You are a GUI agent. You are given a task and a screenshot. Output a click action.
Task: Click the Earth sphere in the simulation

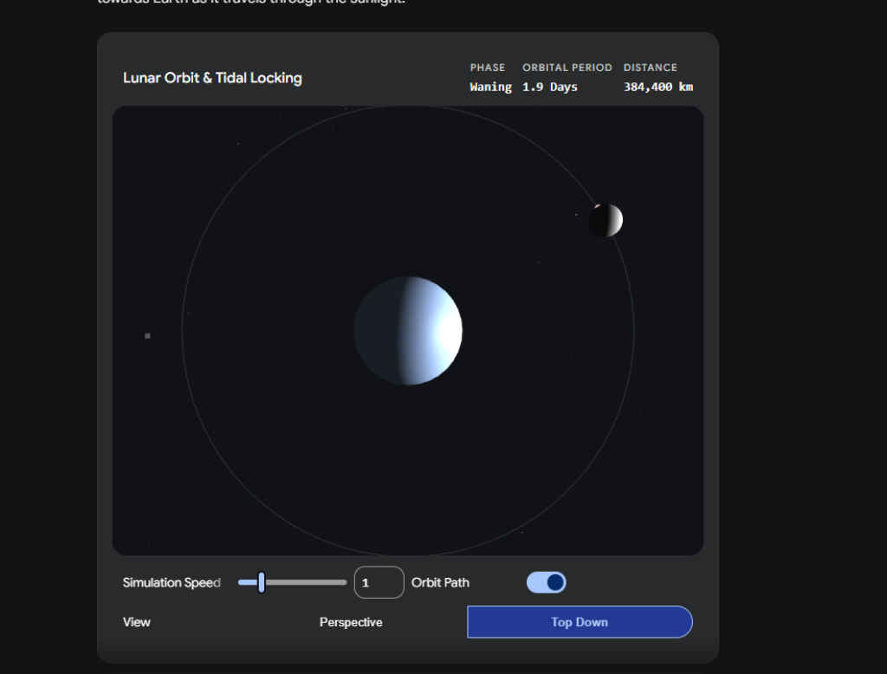(x=408, y=330)
